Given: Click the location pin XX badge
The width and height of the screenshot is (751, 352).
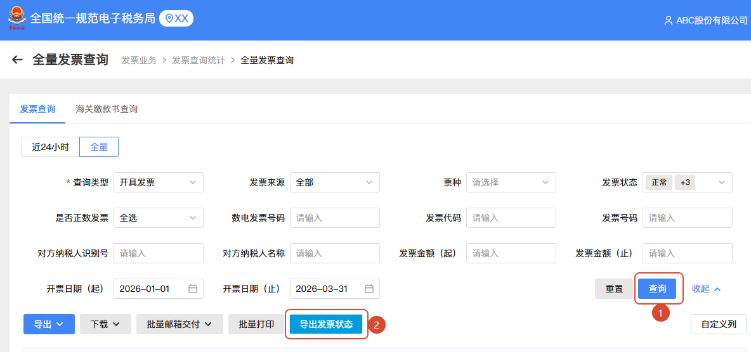Looking at the screenshot, I should point(176,18).
